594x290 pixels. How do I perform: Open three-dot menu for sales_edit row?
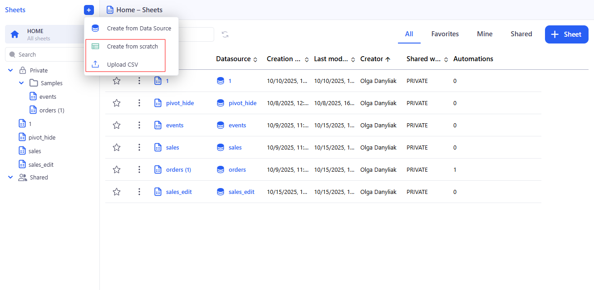pos(139,192)
